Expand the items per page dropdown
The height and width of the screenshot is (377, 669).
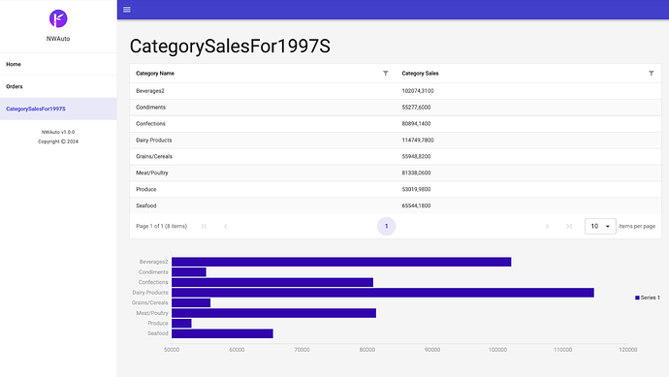pyautogui.click(x=600, y=226)
